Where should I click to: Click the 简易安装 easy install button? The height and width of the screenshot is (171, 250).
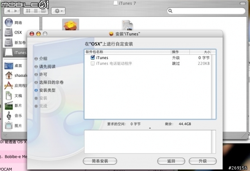[x=100, y=161]
